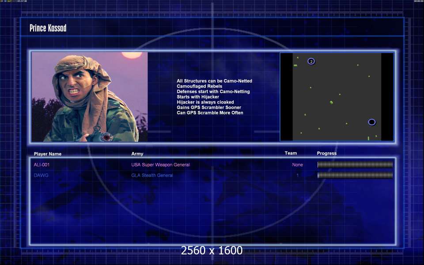Viewport: 424px width, 265px height.
Task: Select player ALI-001 name
Action: pos(42,165)
